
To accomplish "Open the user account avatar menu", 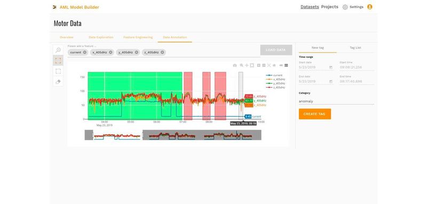I will [x=369, y=7].
